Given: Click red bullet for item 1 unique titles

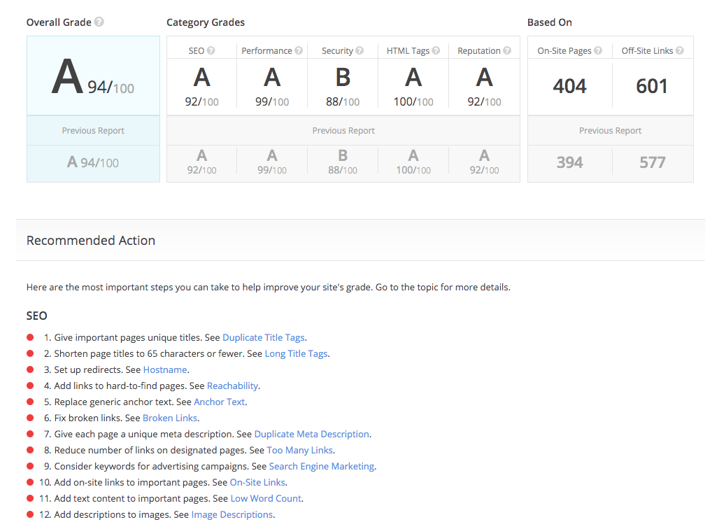Looking at the screenshot, I should pyautogui.click(x=30, y=337).
